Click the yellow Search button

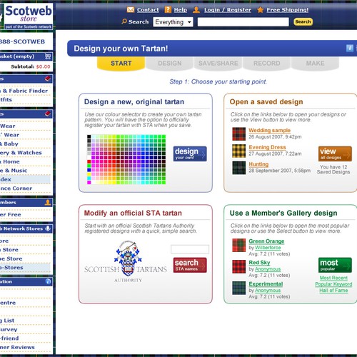303,22
